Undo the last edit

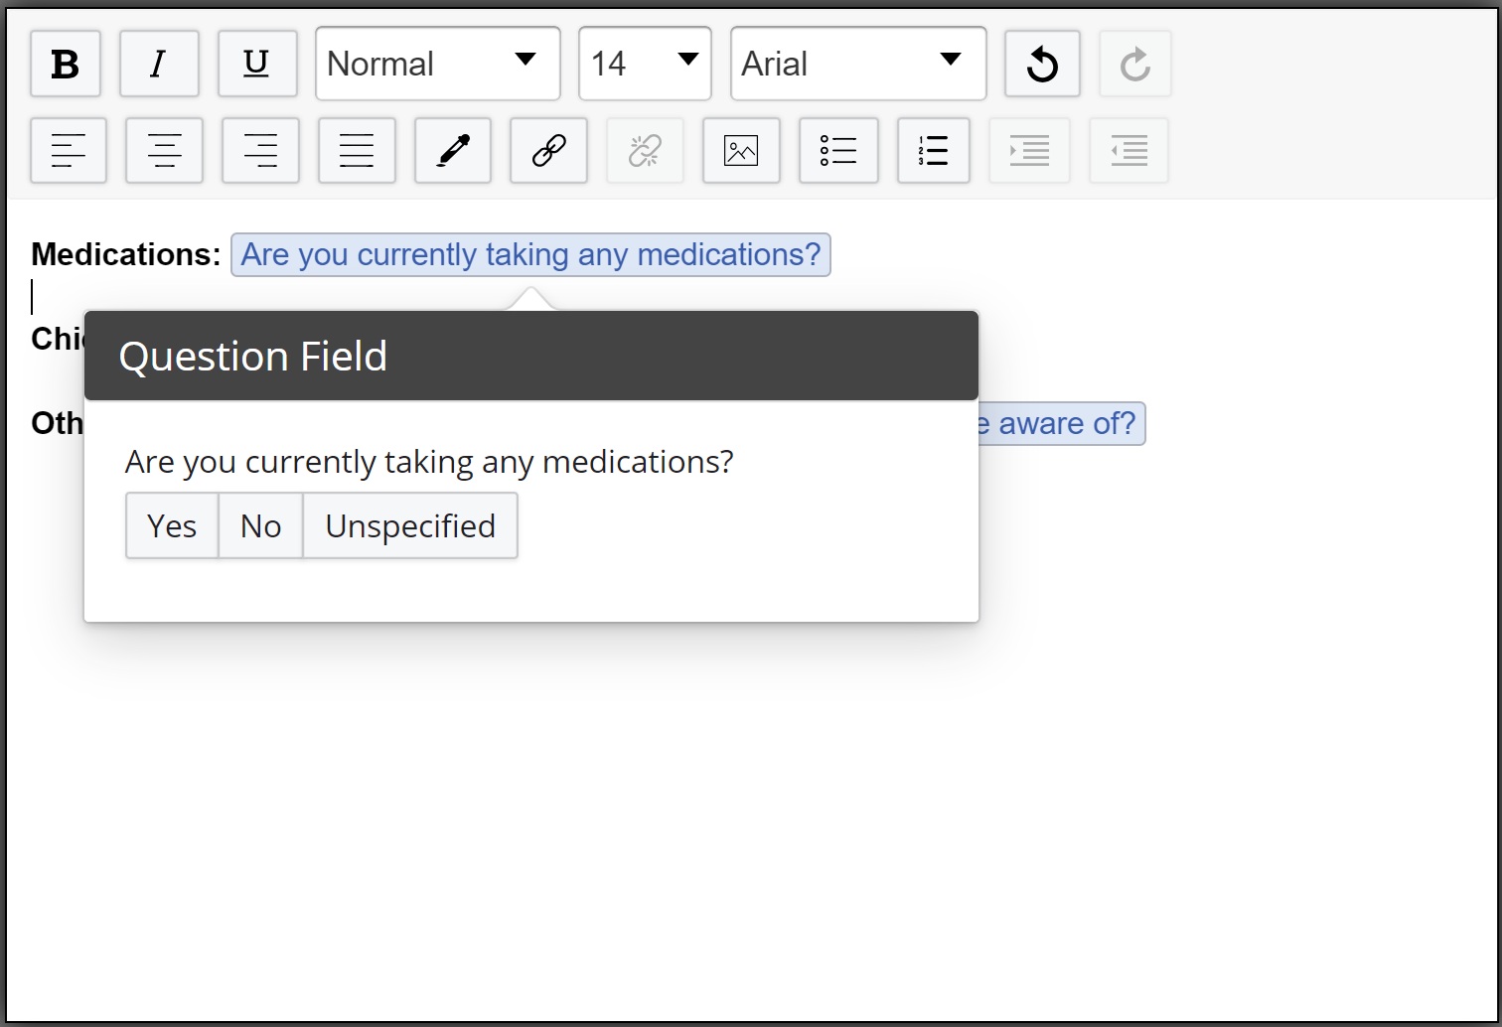coord(1041,64)
